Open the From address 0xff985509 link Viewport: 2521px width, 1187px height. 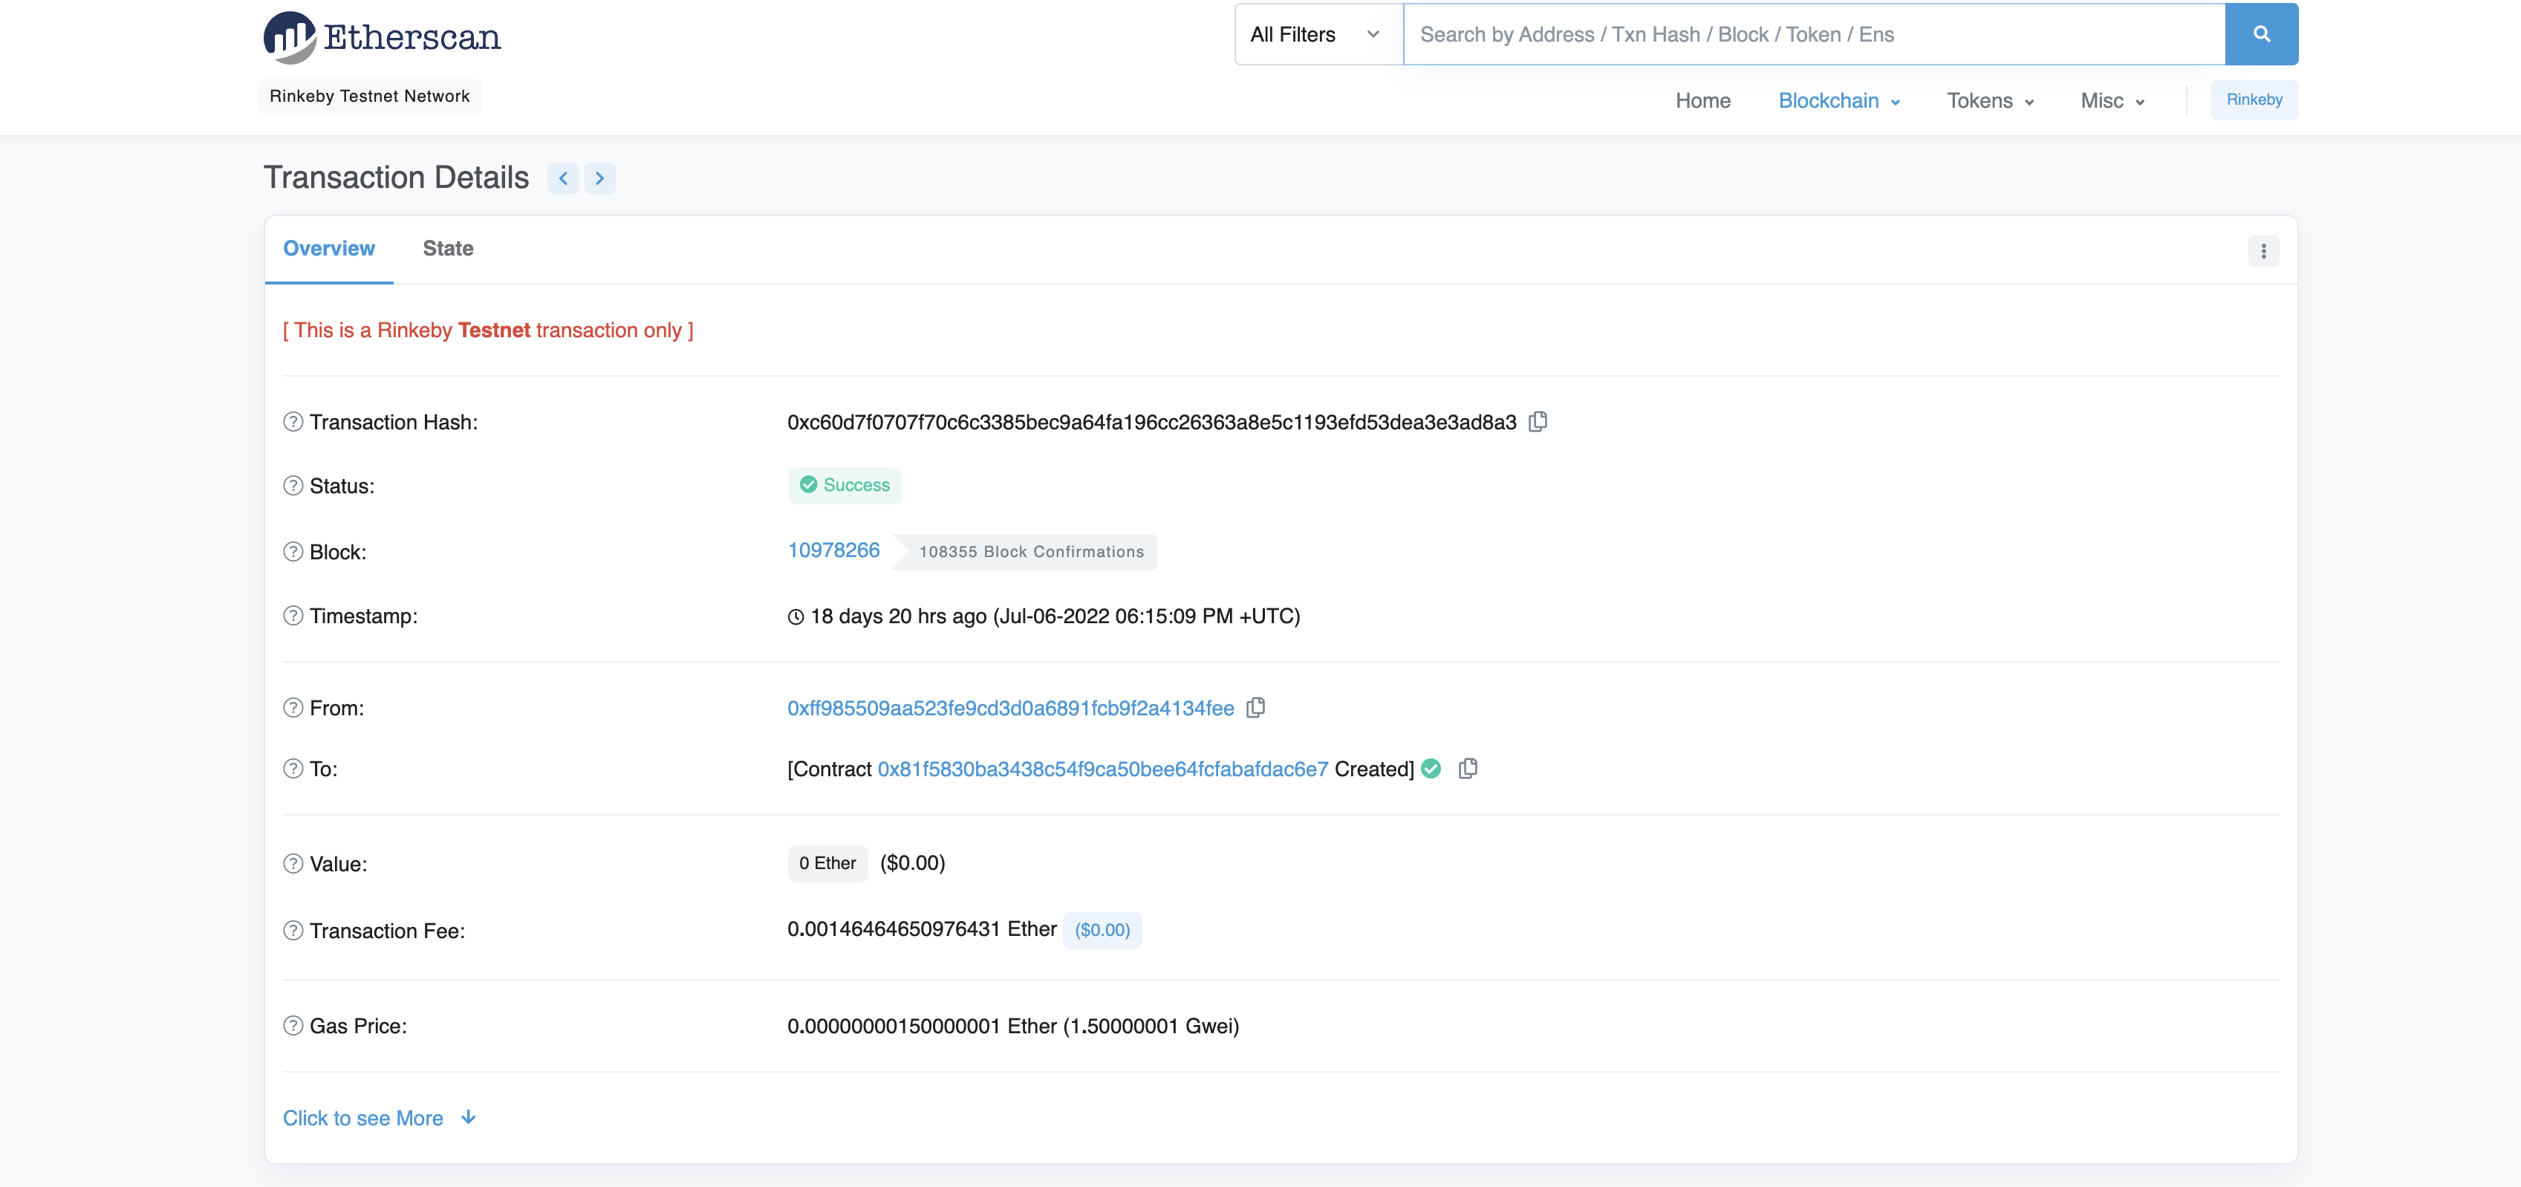click(x=1011, y=707)
